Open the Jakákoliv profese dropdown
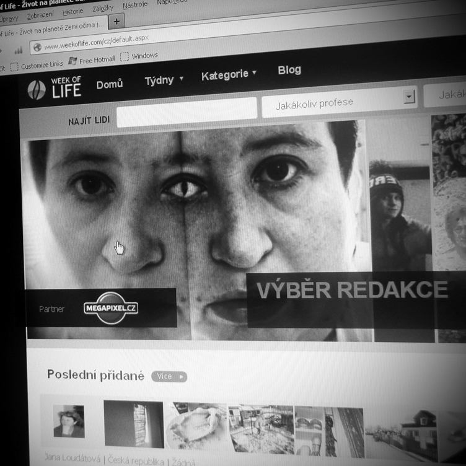 pyautogui.click(x=340, y=102)
